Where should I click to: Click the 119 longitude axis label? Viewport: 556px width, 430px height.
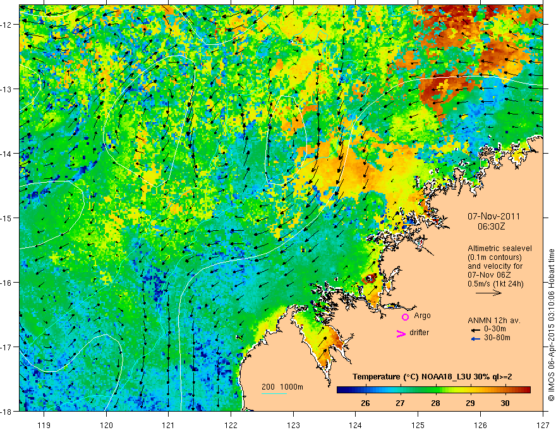pos(44,415)
